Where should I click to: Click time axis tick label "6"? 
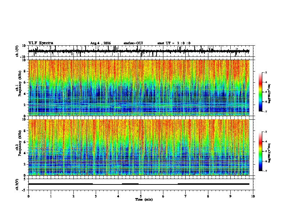tap(163, 196)
